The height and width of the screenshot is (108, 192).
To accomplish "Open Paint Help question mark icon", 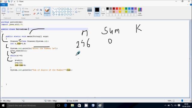I will tap(191, 5).
